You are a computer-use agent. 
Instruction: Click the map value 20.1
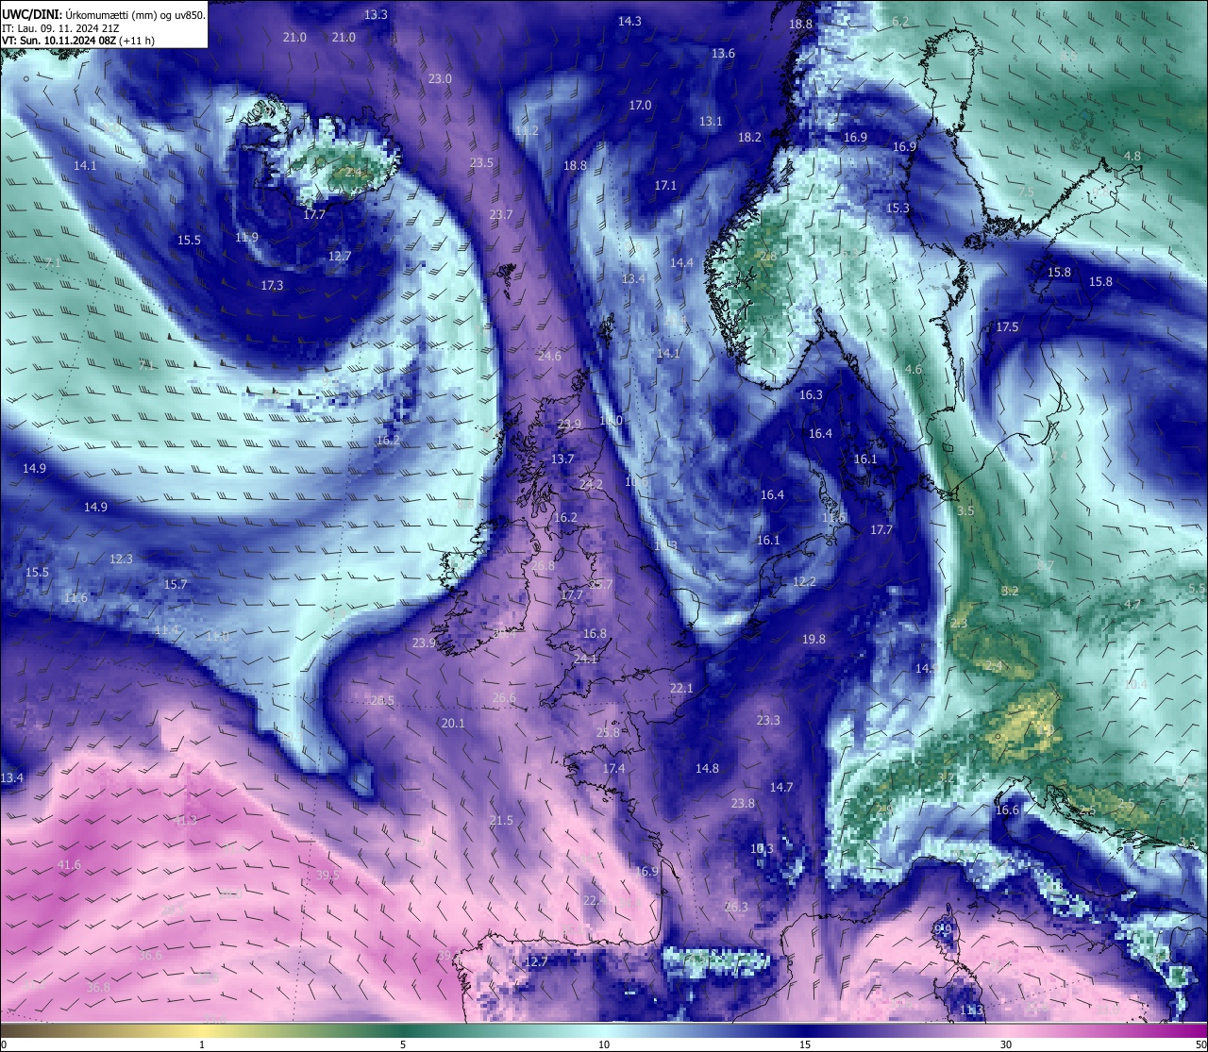point(453,724)
